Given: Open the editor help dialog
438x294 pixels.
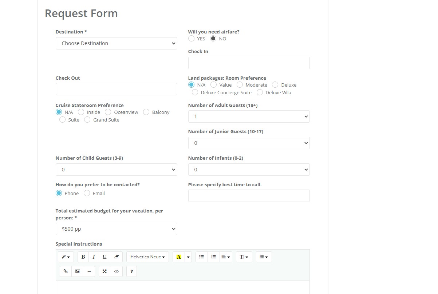Looking at the screenshot, I should pos(131,271).
